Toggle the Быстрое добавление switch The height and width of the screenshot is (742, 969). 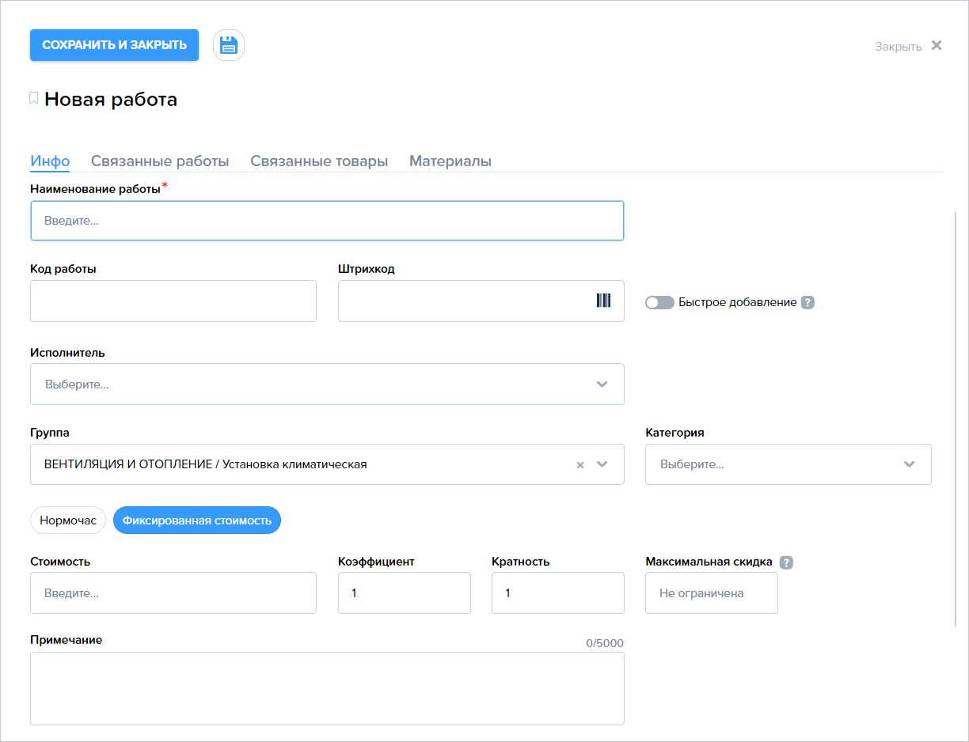coord(659,302)
